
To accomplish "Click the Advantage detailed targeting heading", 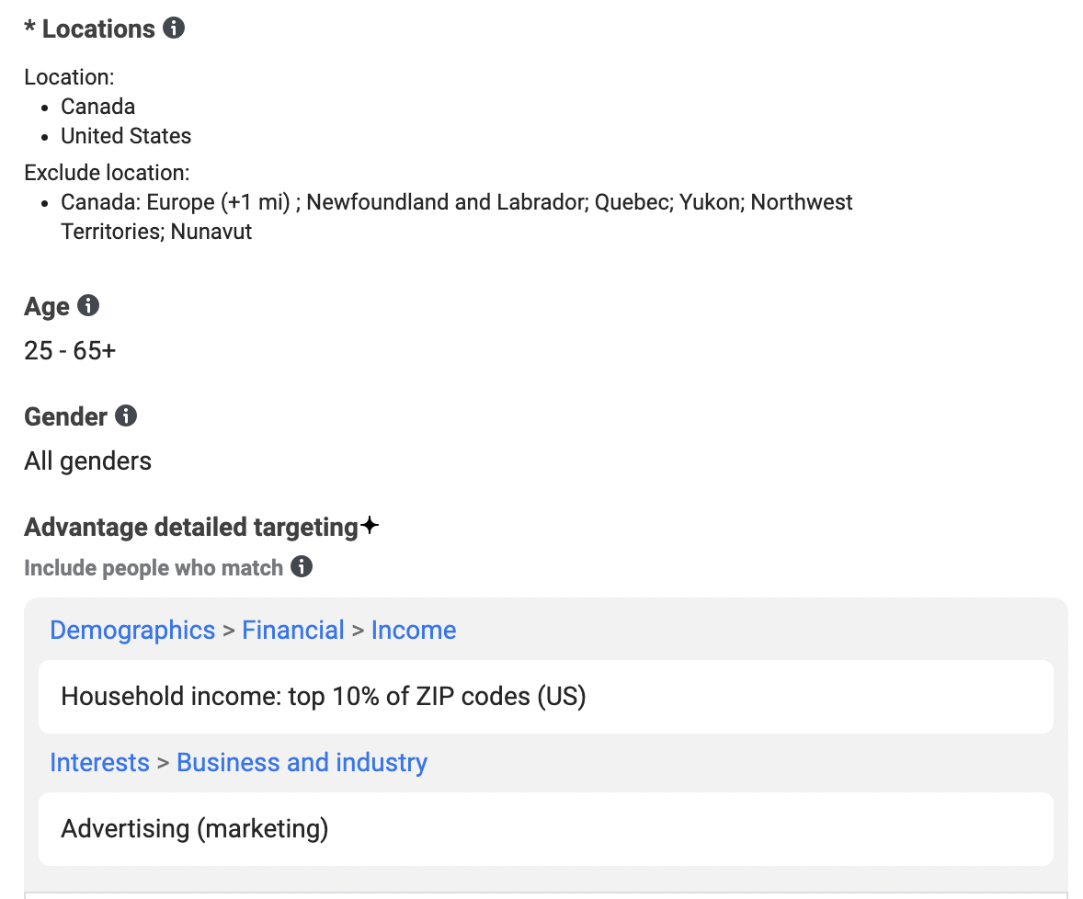I will pyautogui.click(x=191, y=528).
